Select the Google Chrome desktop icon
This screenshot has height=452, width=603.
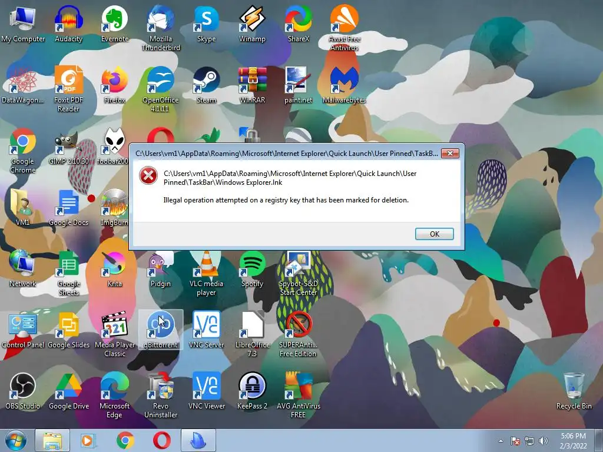pyautogui.click(x=23, y=150)
